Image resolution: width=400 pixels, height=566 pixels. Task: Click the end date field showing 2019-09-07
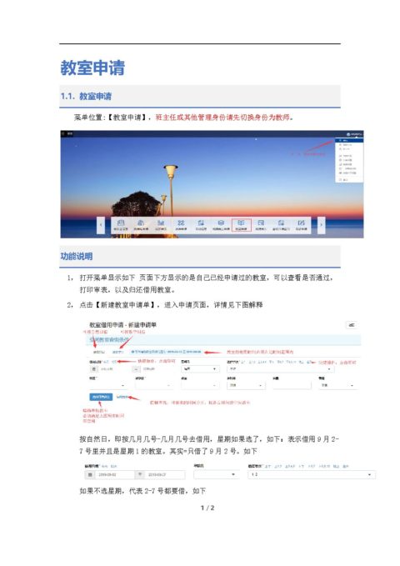click(165, 474)
